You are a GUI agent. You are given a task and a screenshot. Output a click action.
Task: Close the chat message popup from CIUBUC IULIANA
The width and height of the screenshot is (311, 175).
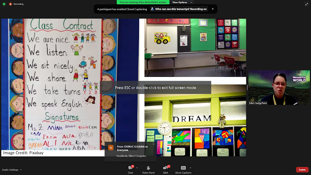[x=154, y=144]
